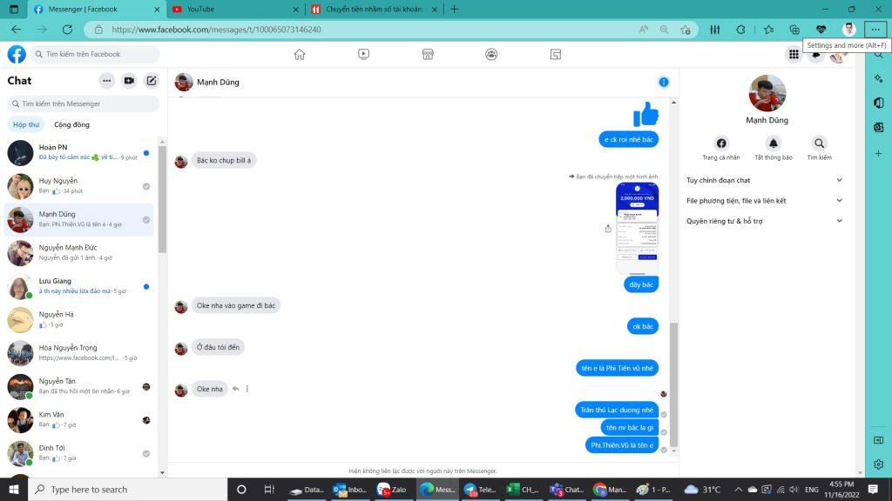
Task: Switch to Chuyển tiền nhầm số tài khoản tab
Action: click(x=375, y=9)
